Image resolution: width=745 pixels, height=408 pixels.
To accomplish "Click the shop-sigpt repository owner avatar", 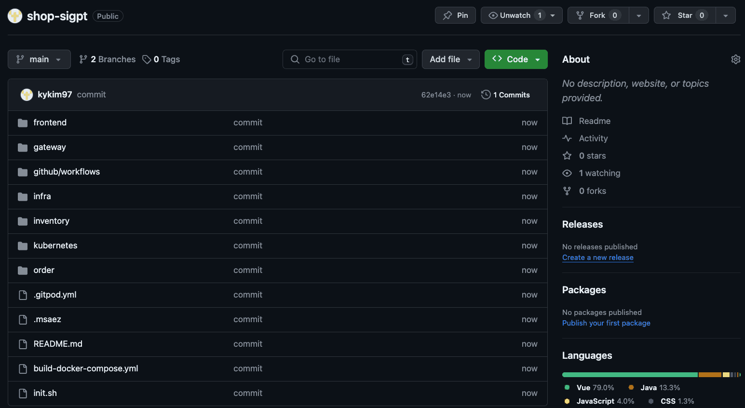I will [15, 16].
